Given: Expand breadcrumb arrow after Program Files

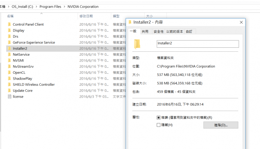Looking at the screenshot, I should pos(64,7).
